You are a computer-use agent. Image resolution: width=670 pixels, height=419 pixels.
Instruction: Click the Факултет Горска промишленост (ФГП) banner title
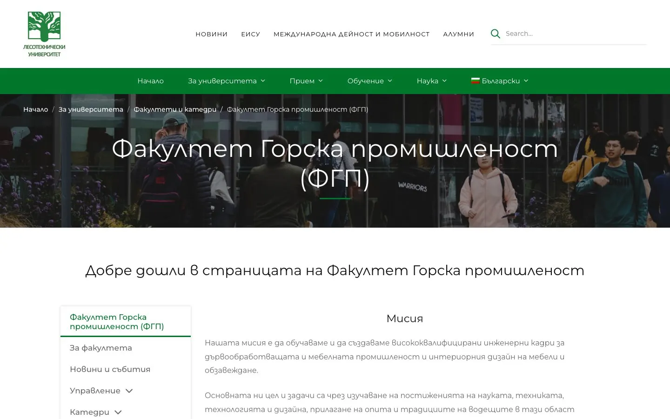coord(335,163)
